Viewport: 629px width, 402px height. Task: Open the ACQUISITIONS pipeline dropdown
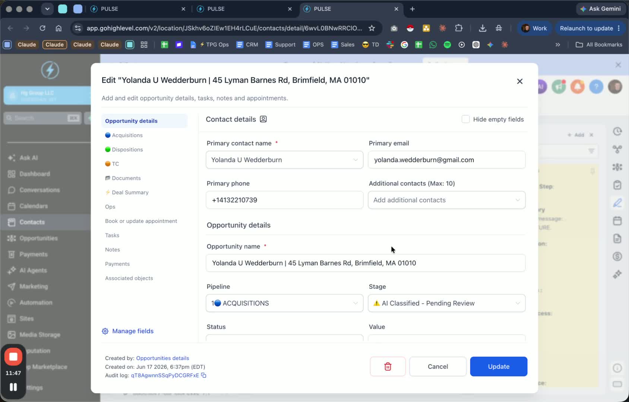(x=284, y=303)
